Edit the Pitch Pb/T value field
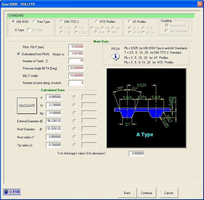Image resolution: width=204 pixels, height=200 pixels. 76,47
